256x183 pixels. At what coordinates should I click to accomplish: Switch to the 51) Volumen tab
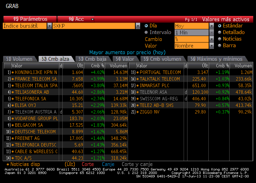(19, 59)
